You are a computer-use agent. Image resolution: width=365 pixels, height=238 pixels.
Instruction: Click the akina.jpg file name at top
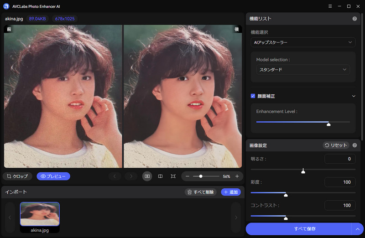[14, 19]
